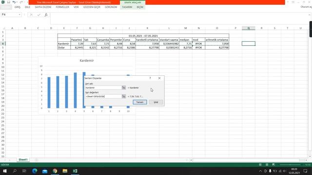Click the header cell hareketli ortalama
The image size is (312, 175).
(x=147, y=40)
